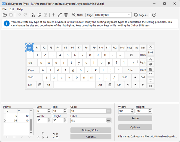Open the Help menu
Screen dimensions: 180x142
coord(20,9)
